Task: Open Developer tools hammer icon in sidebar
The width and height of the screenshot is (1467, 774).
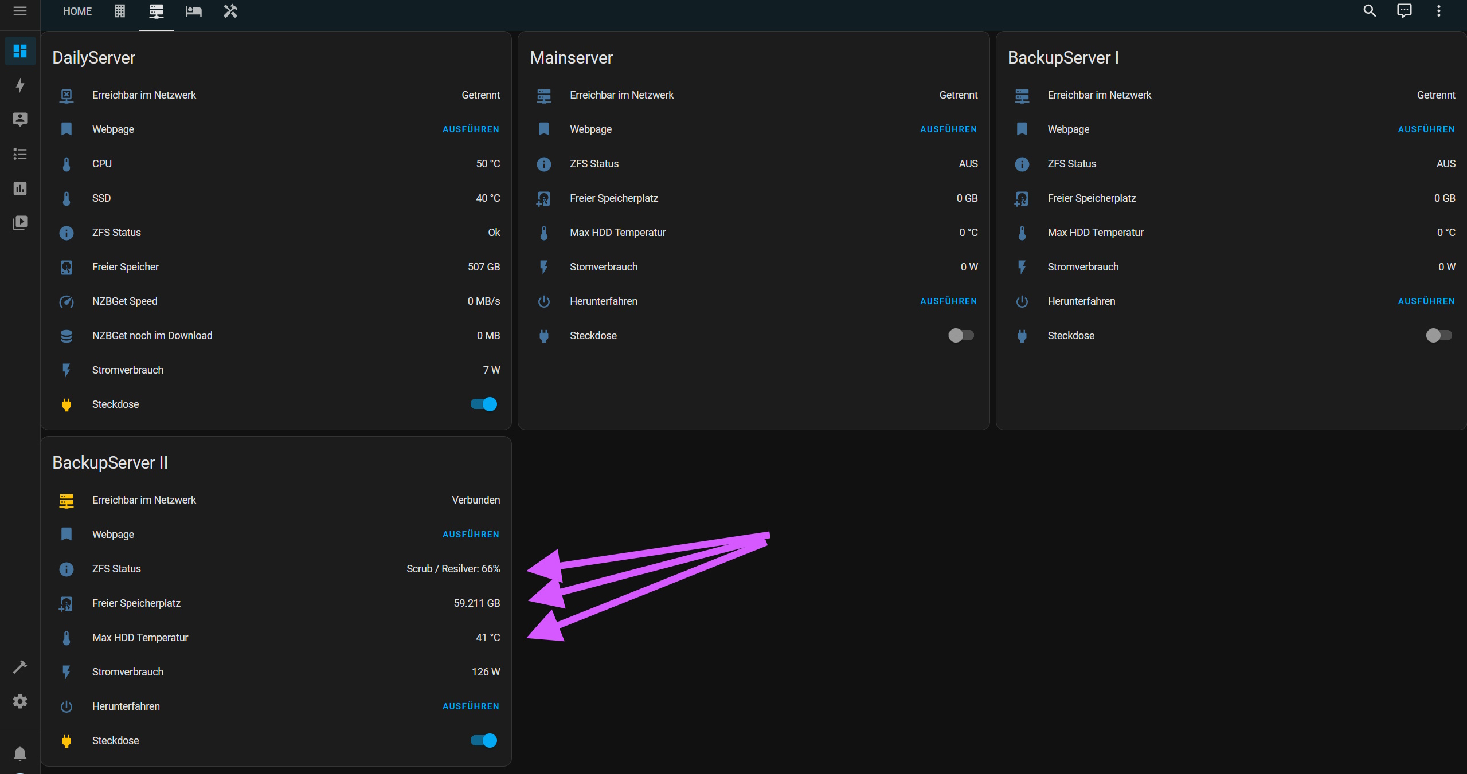Action: [x=20, y=666]
